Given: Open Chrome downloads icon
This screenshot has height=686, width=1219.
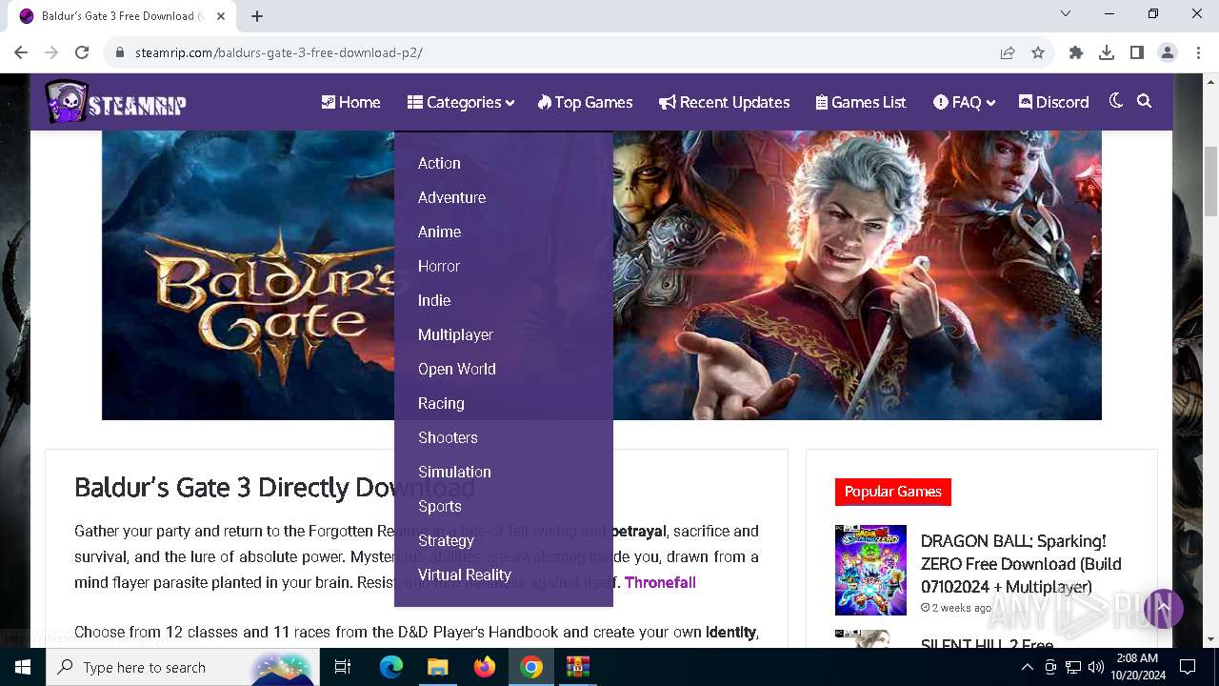Looking at the screenshot, I should (x=1107, y=52).
